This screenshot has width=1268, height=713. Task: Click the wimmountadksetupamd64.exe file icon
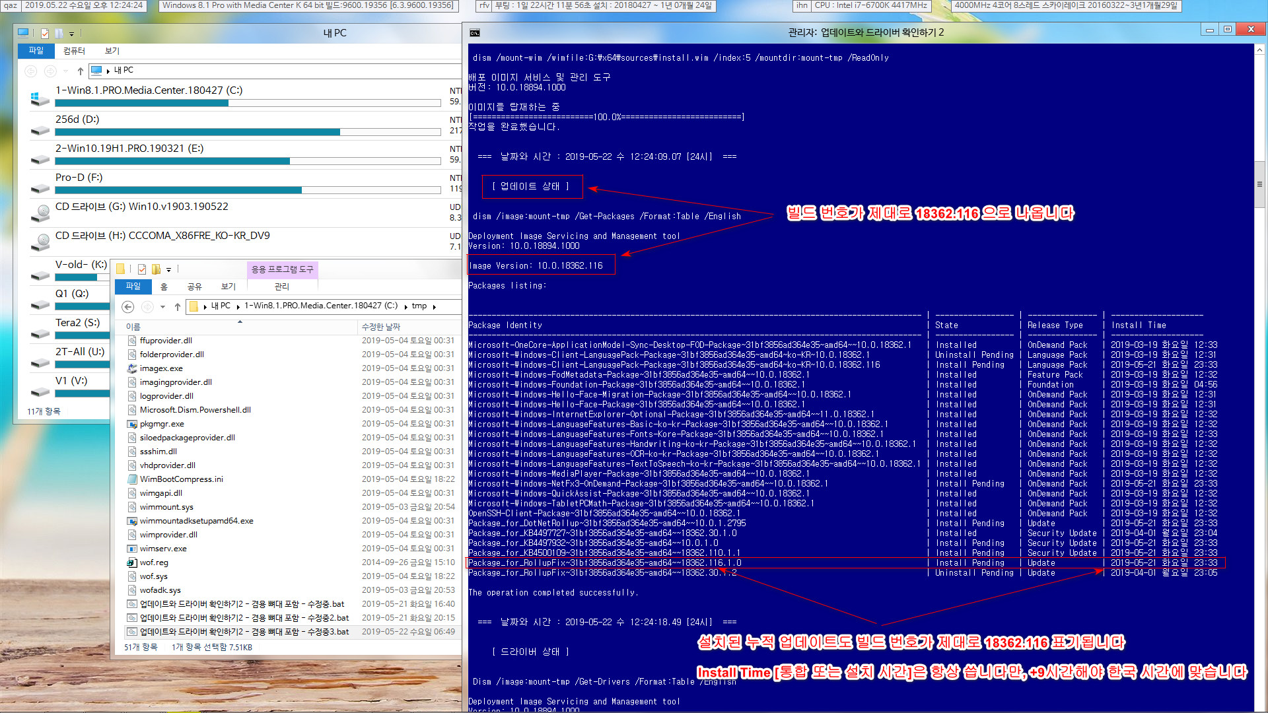coord(132,521)
